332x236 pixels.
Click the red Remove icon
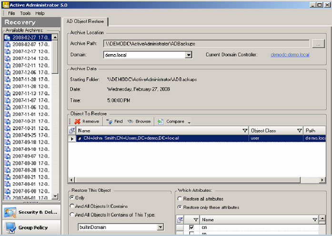(x=78, y=122)
